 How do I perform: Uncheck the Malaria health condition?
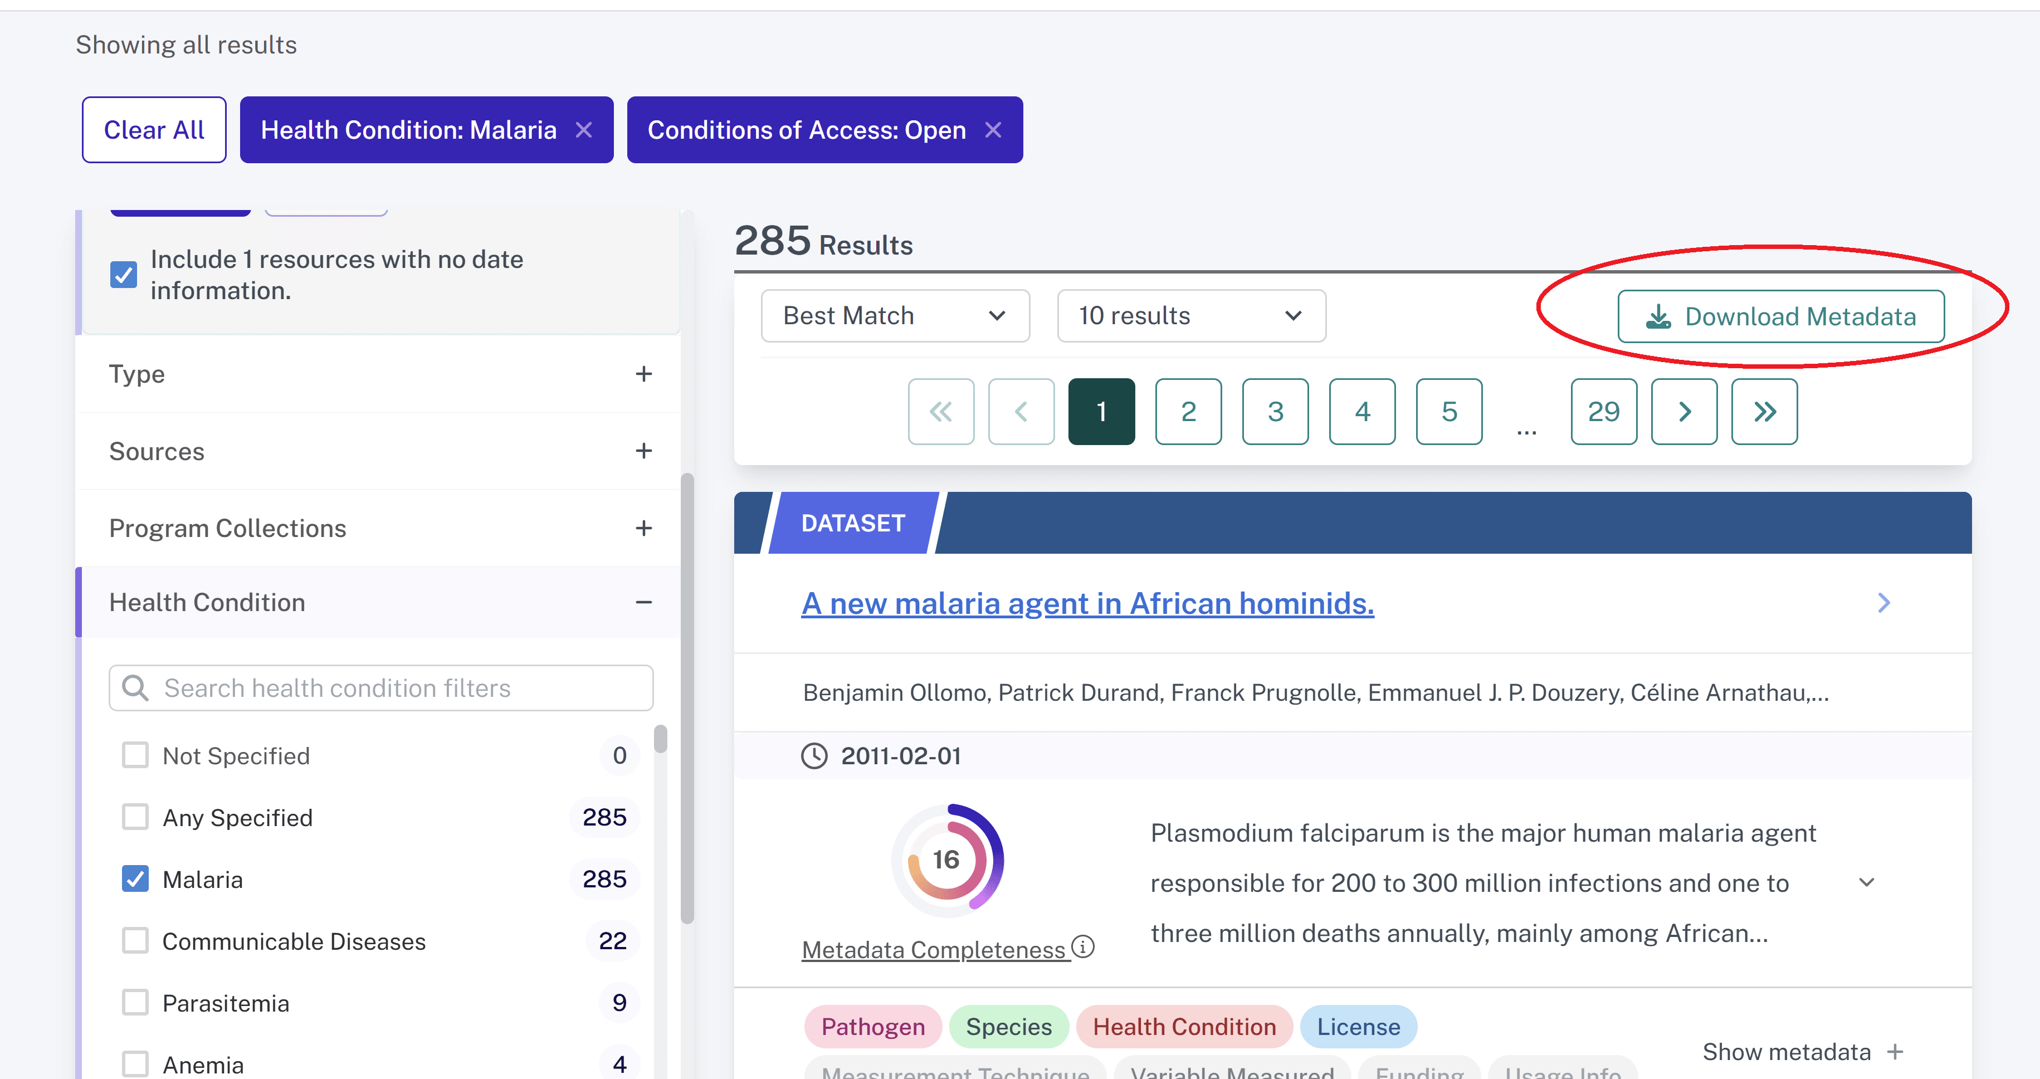click(x=135, y=878)
